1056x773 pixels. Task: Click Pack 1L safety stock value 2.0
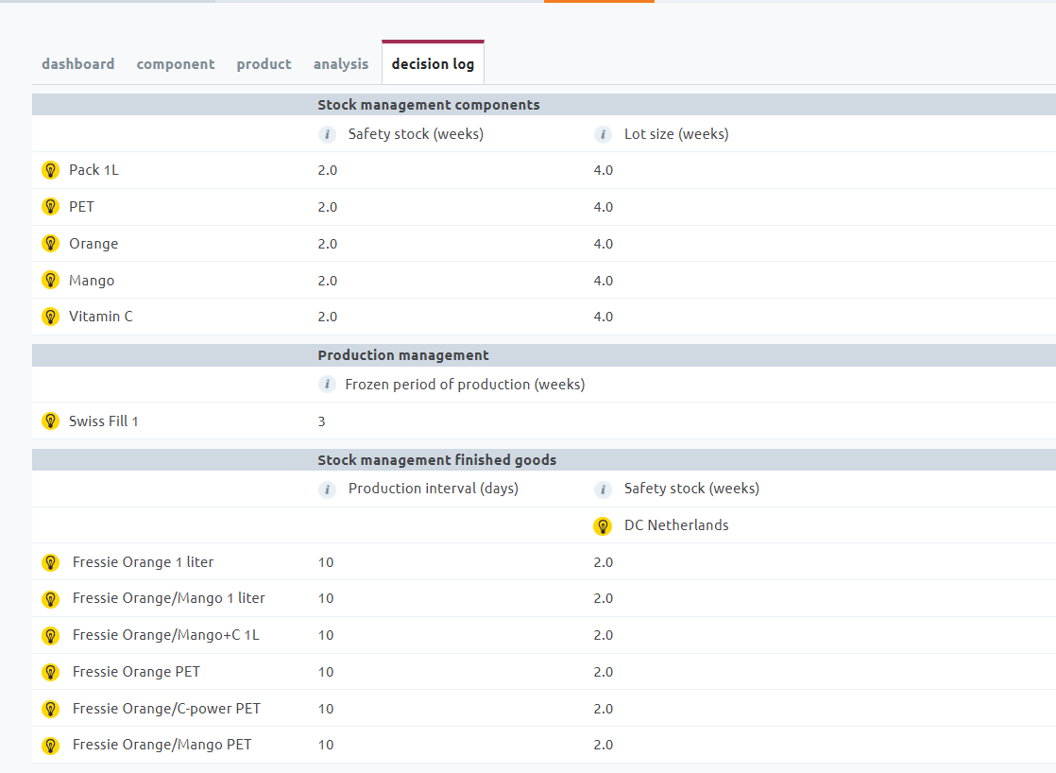[x=328, y=170]
